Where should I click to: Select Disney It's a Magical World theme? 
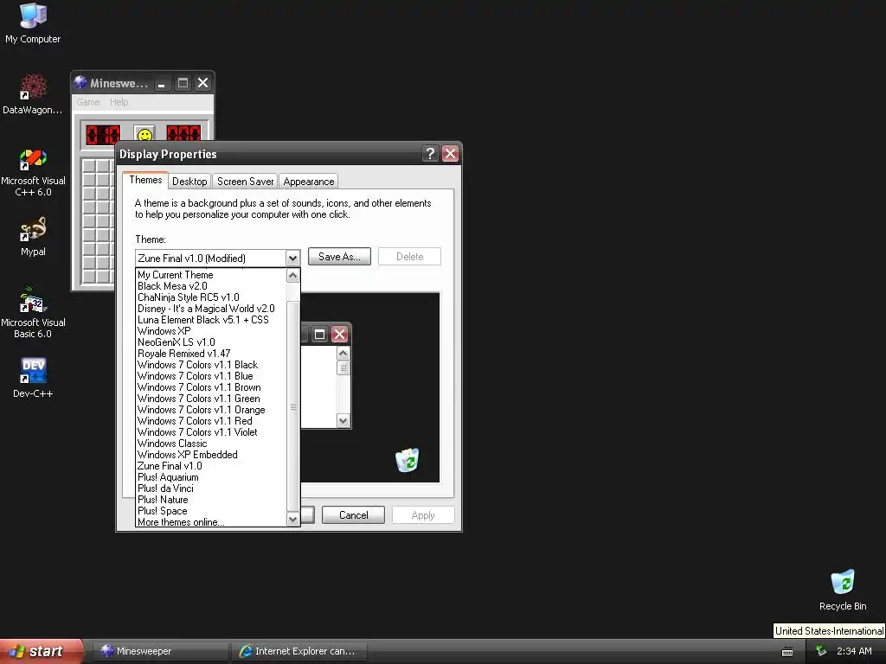[x=211, y=309]
